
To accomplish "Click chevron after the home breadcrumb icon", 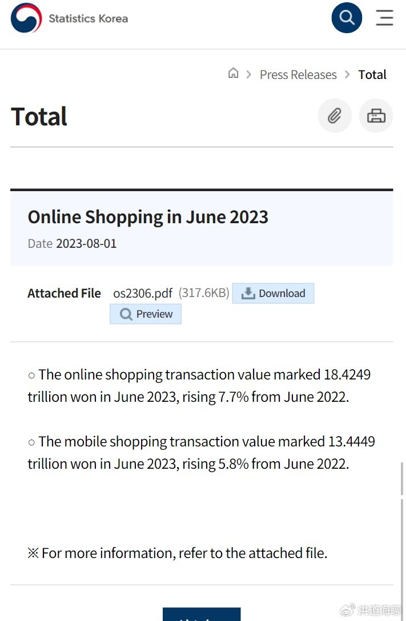I will (x=249, y=74).
